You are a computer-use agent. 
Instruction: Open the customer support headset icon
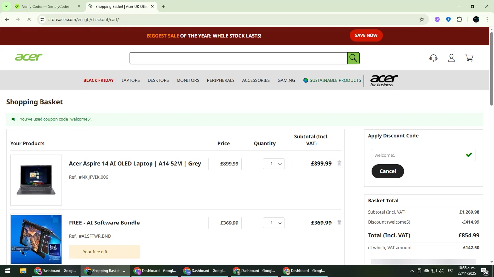coord(433,58)
